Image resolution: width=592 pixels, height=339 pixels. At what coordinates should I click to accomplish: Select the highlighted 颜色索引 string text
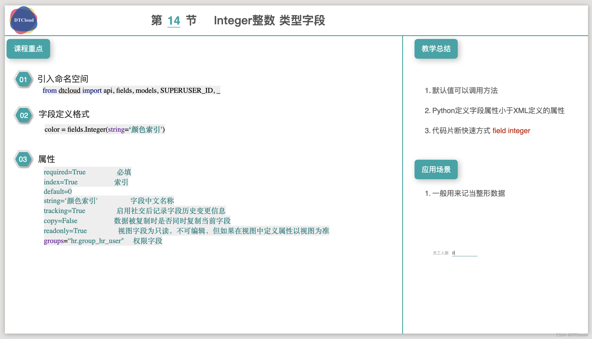146,129
